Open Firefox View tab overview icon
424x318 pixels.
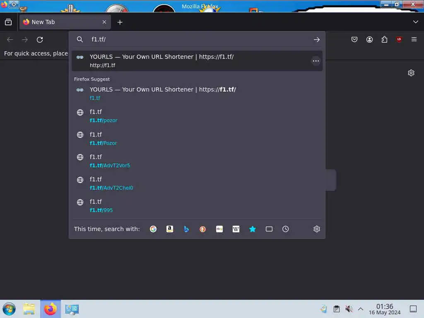8,22
